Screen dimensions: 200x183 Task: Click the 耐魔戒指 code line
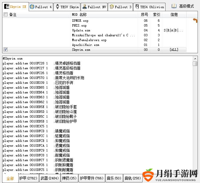coord(36,155)
